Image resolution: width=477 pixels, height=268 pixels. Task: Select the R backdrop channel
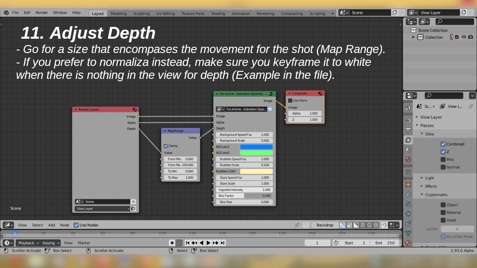[363, 225]
